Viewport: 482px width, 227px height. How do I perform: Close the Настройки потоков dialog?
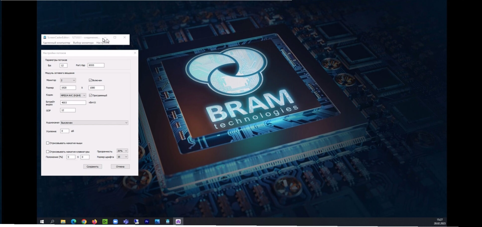[x=135, y=53]
